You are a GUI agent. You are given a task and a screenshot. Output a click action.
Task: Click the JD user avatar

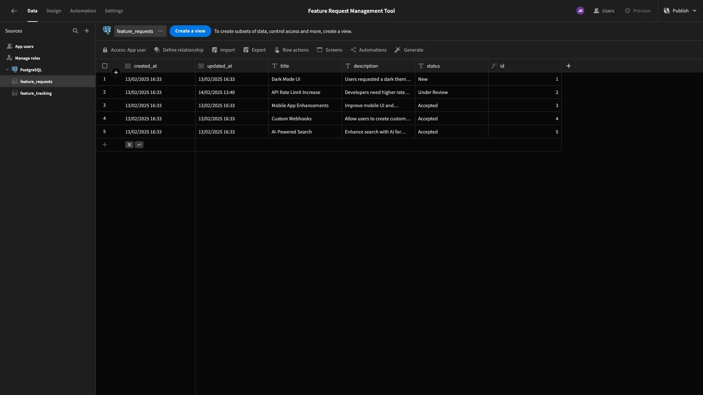[580, 11]
